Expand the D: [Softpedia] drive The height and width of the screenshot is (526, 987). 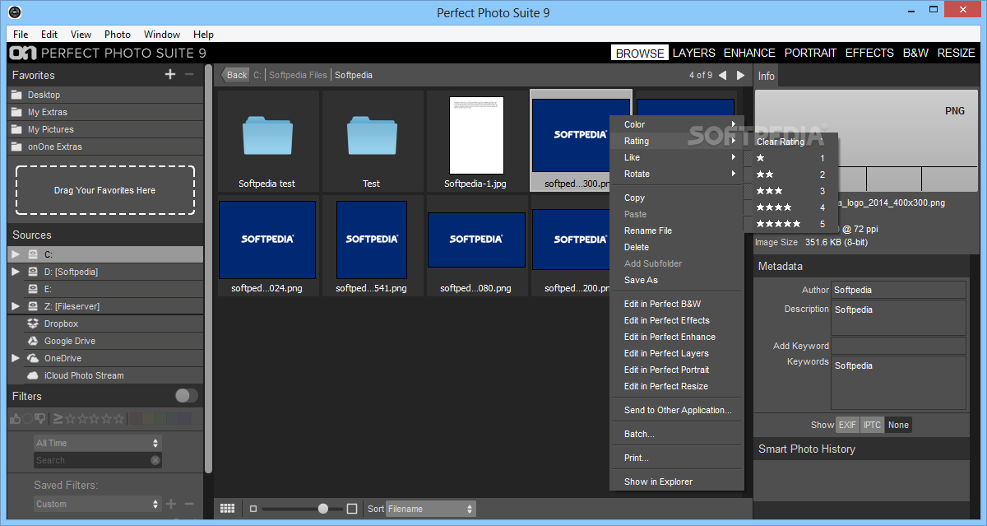[x=16, y=272]
